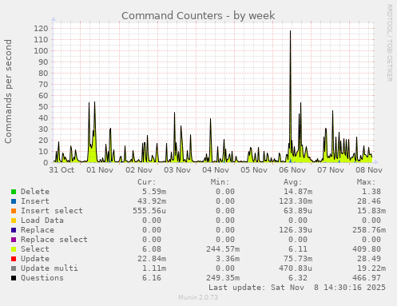Click the black Questions legend swatch
Image resolution: width=397 pixels, height=306 pixels.
click(x=14, y=278)
